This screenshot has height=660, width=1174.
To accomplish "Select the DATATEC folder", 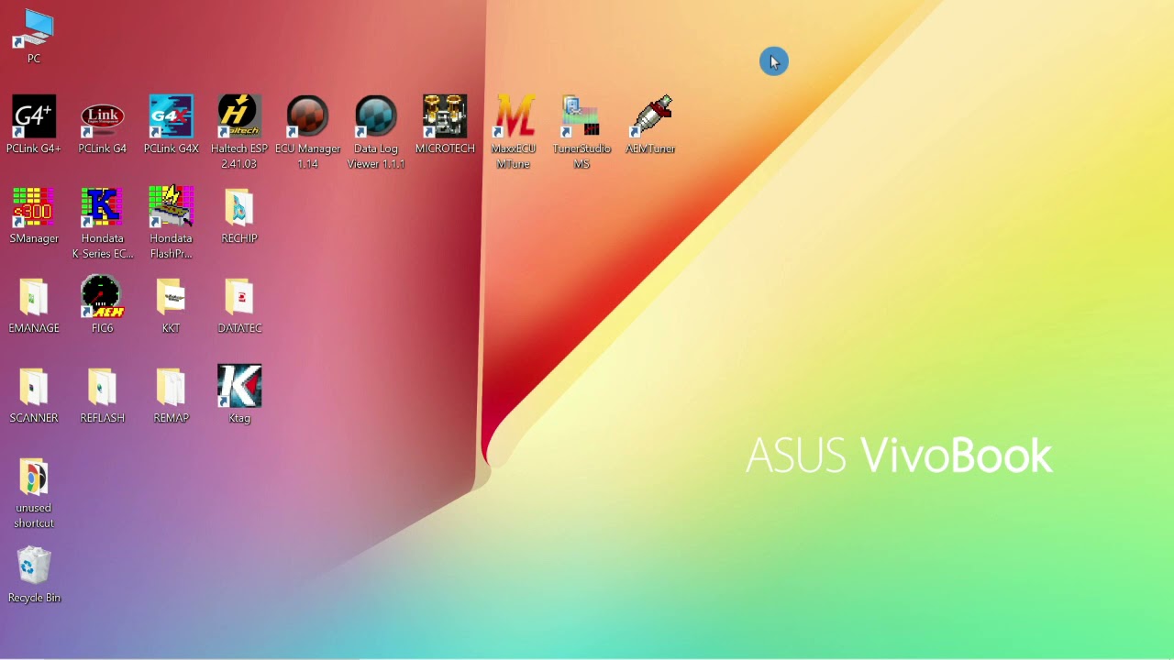I will tap(239, 305).
